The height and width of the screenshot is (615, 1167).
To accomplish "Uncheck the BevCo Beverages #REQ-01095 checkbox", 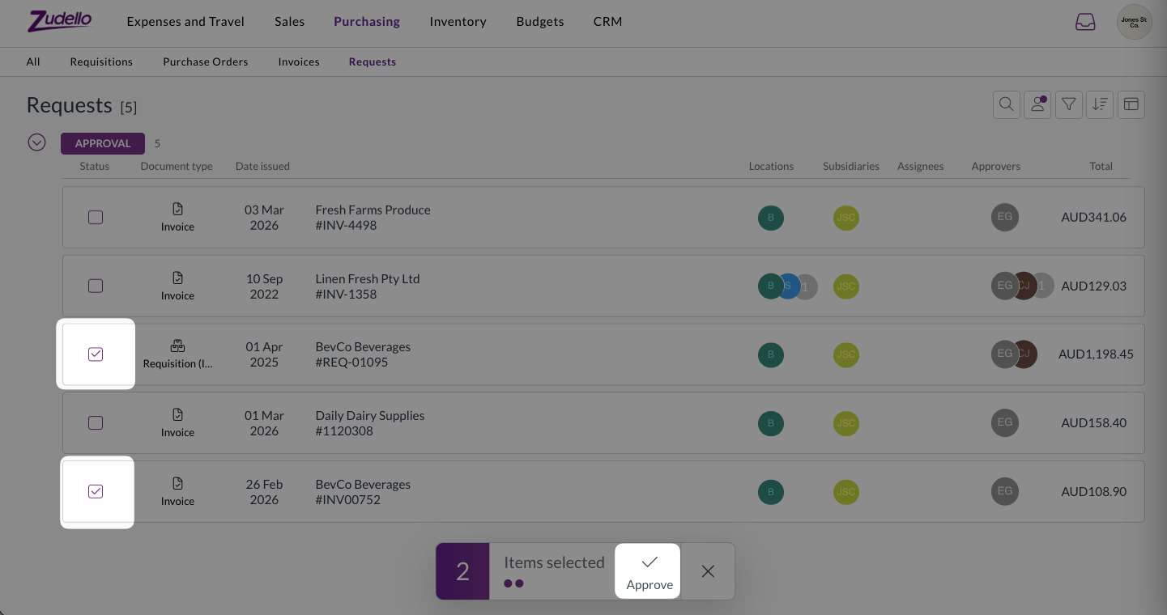I will [x=96, y=354].
